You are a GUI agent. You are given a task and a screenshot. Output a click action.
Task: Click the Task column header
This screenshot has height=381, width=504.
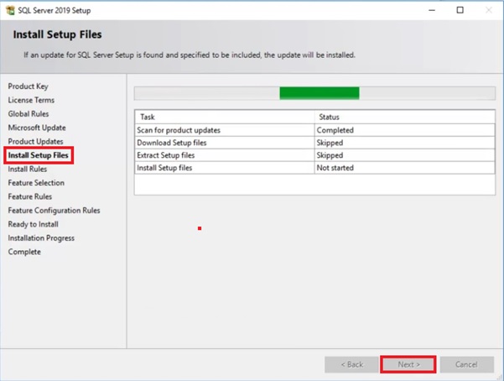click(x=225, y=117)
